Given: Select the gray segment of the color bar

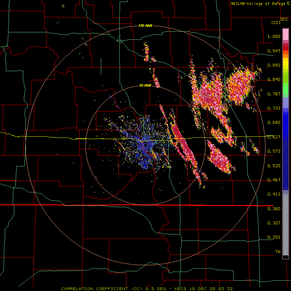Looking at the screenshot, I should pyautogui.click(x=286, y=225).
